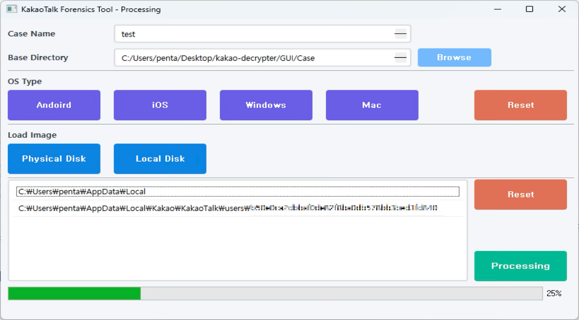
Task: Click the green progress bar
Action: click(275, 294)
